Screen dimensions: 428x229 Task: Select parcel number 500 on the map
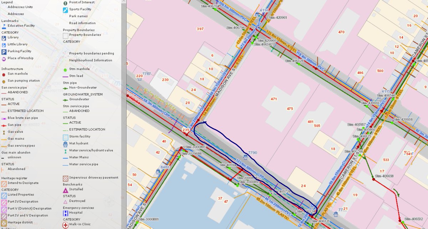(379, 71)
